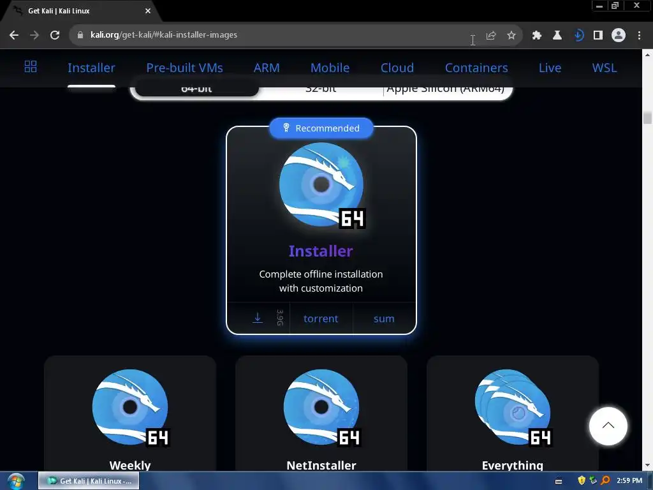Click the yellow shield tray icon
This screenshot has height=490, width=653.
[582, 480]
